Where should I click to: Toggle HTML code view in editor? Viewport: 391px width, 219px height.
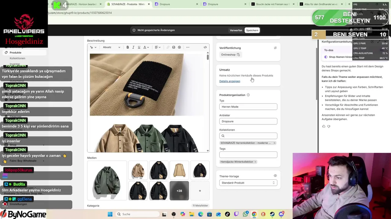205,47
